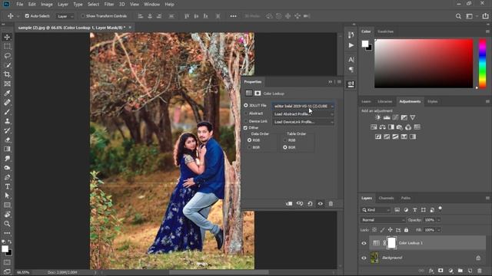This screenshot has width=492, height=276.
Task: Select the Pen tool
Action: pyautogui.click(x=7, y=177)
